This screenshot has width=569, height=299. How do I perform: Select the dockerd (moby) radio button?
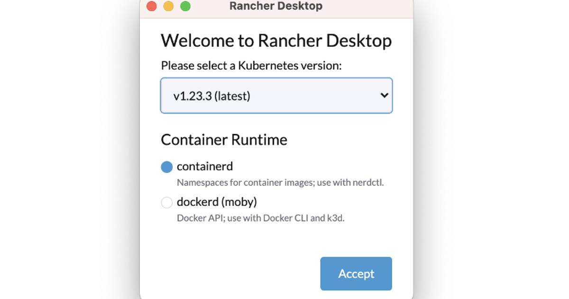[167, 203]
